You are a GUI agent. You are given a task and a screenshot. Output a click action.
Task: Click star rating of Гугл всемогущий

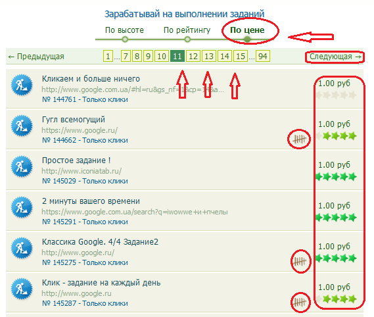click(x=336, y=136)
